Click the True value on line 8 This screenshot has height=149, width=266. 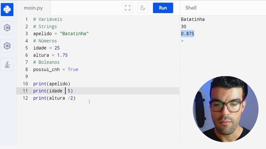73,70
